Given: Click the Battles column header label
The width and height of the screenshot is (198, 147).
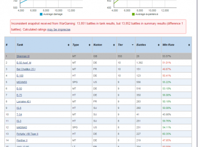Looking at the screenshot, I should (141, 45).
